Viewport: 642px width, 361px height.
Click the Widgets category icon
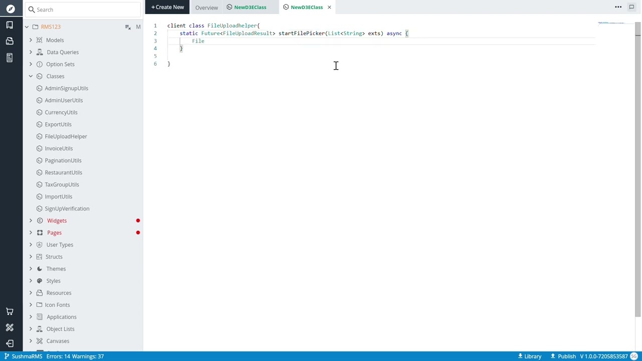coord(40,221)
